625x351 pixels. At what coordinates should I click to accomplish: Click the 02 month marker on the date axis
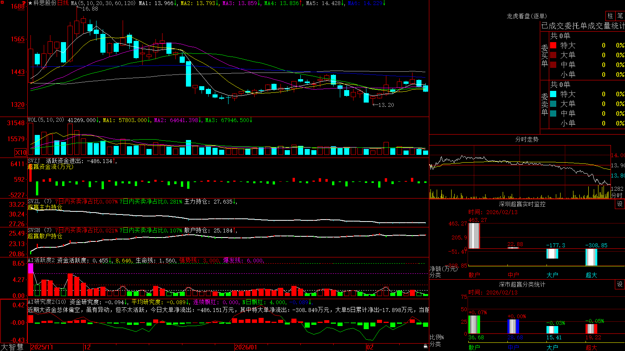[370, 347]
